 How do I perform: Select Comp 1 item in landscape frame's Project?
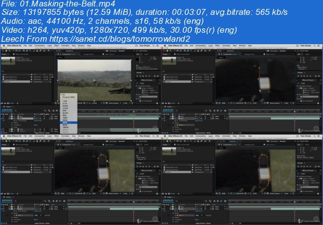click(x=16, y=82)
